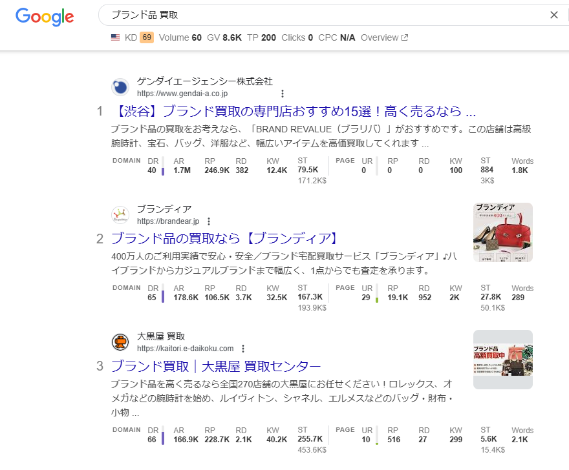The height and width of the screenshot is (470, 569).
Task: Click the Google logo
Action: click(x=45, y=17)
